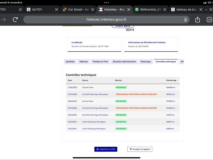
Task: Click Visite Technique Périodique in 16/12/2016 row
Action: click(x=94, y=122)
